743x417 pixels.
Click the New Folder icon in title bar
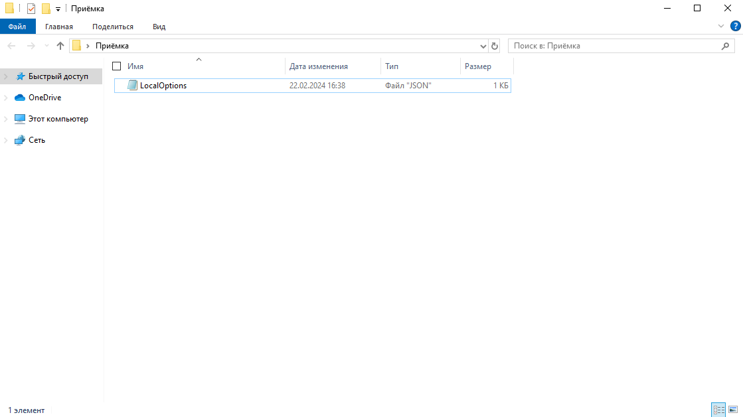(x=46, y=9)
